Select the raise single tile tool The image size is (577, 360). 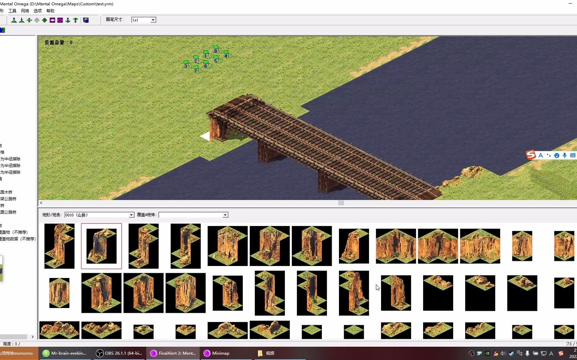(x=68, y=20)
